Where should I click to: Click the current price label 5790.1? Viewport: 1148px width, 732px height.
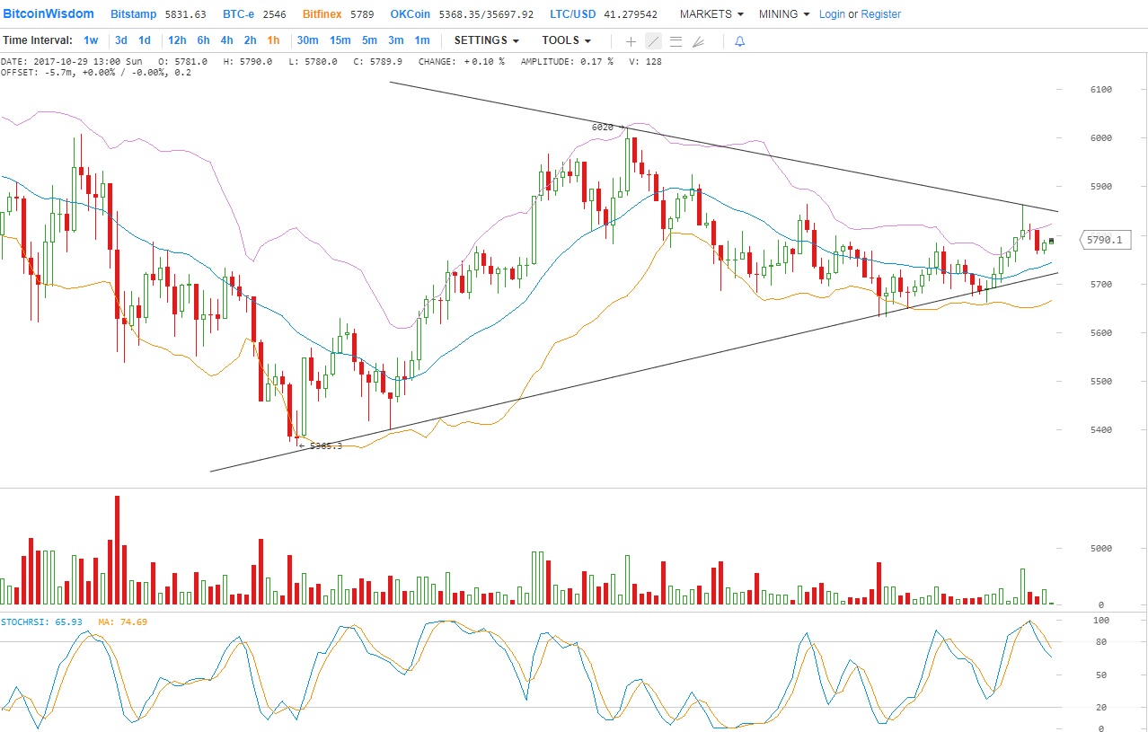pos(1103,241)
